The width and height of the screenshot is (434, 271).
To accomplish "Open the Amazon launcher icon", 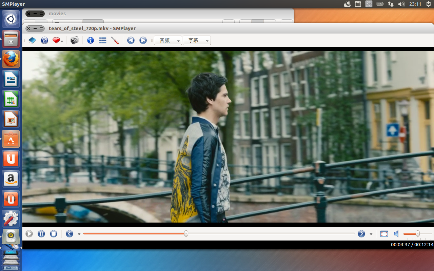I will pos(11,179).
